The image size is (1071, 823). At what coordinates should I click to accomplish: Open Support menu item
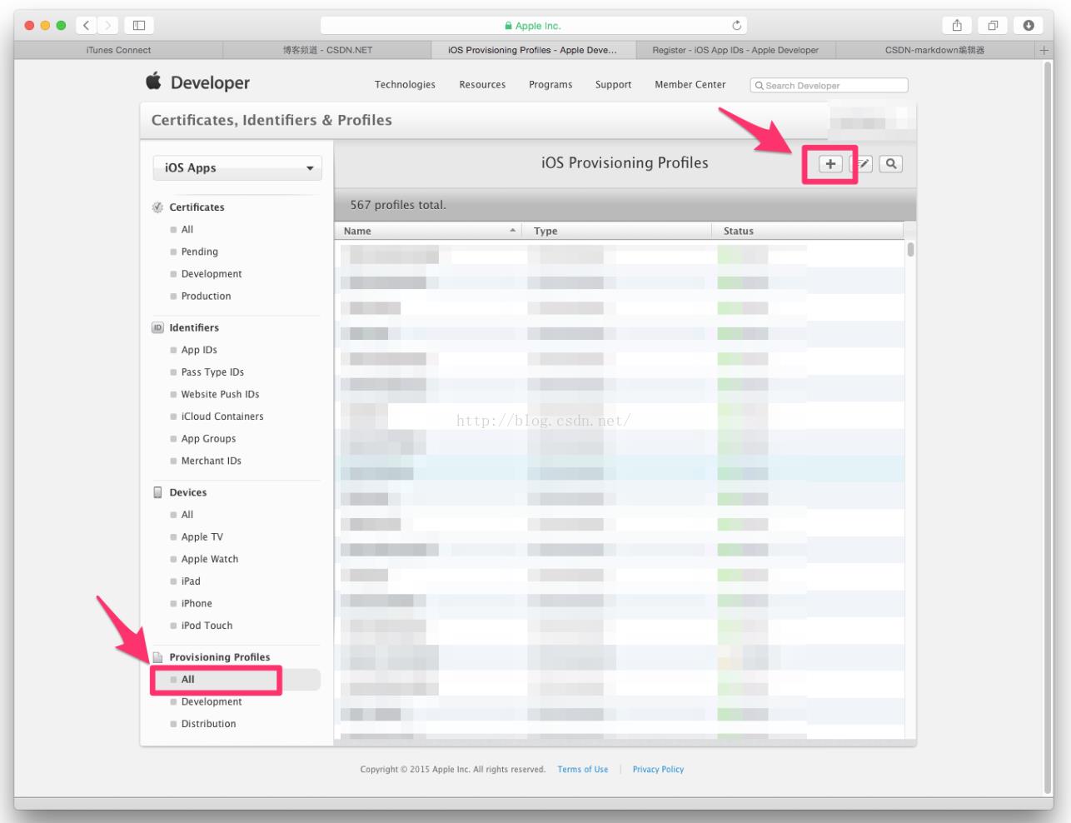pos(613,85)
